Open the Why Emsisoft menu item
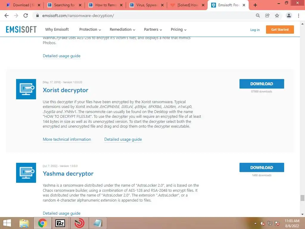 [x=57, y=30]
